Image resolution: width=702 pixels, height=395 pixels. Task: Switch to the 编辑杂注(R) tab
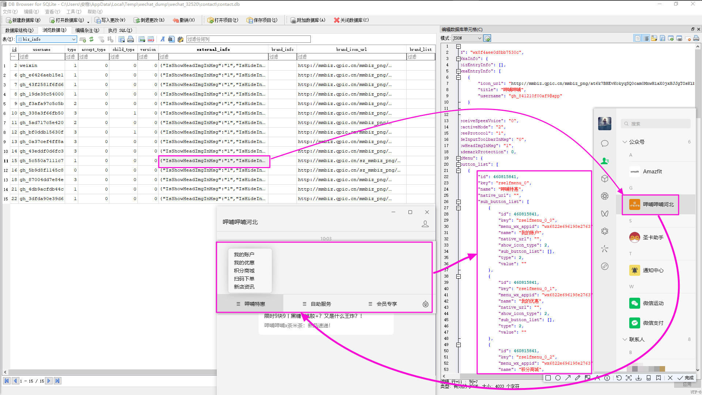[x=87, y=30]
